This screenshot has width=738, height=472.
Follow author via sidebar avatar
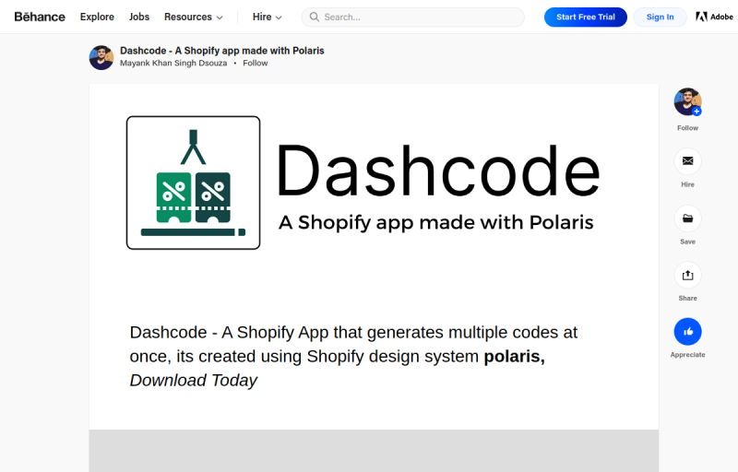[687, 101]
